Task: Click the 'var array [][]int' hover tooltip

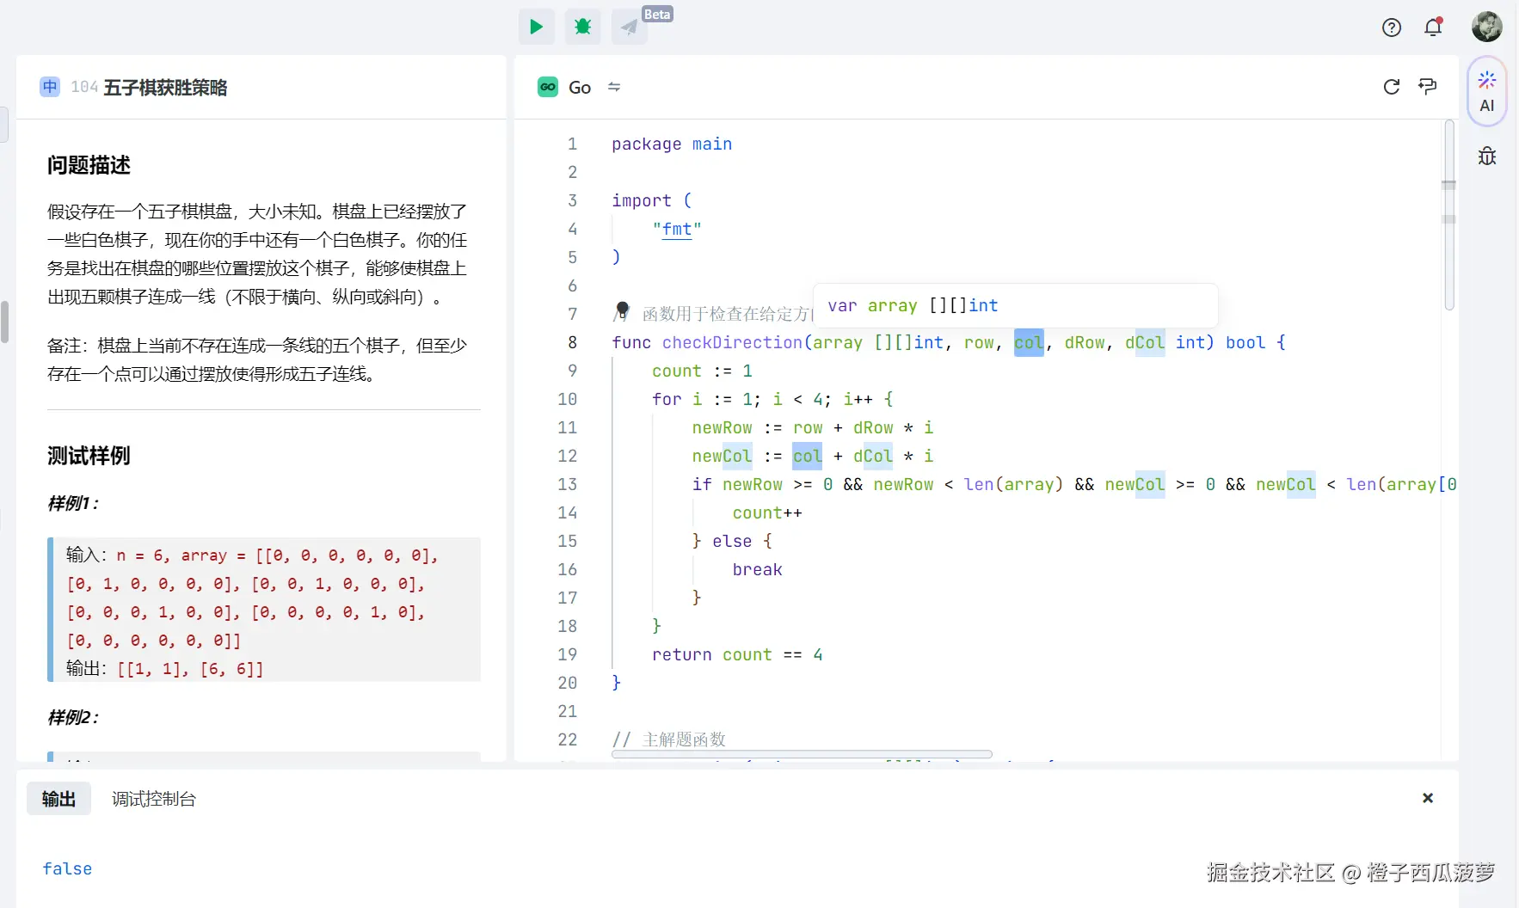Action: point(1015,305)
